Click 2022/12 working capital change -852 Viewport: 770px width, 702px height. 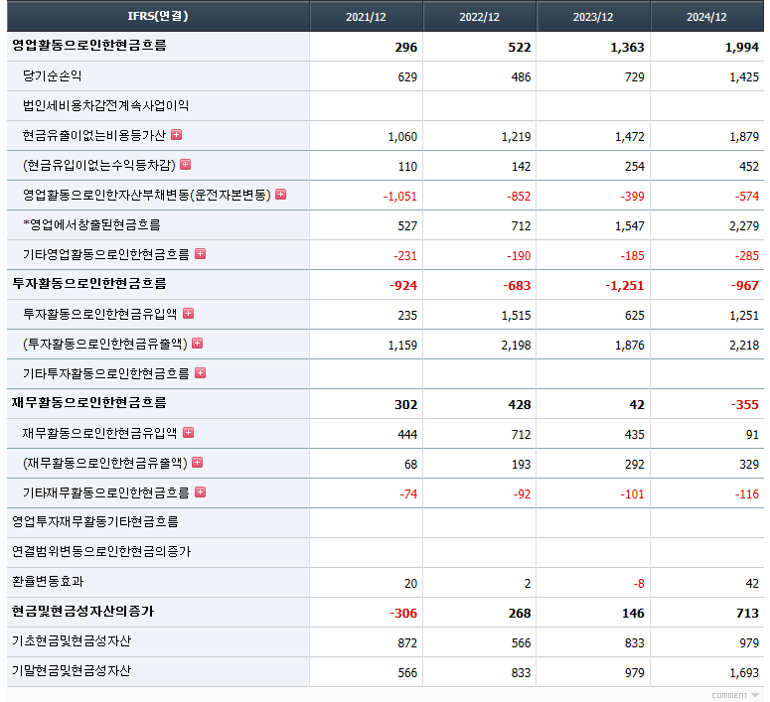[x=519, y=197]
